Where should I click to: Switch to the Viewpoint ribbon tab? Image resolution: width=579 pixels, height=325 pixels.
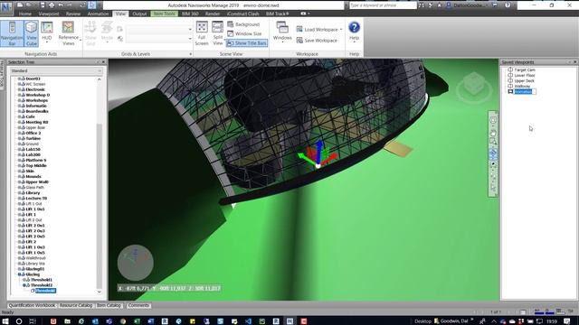[x=49, y=14]
